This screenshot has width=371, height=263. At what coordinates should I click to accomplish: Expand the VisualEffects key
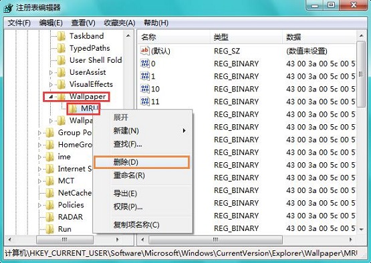[x=51, y=84]
